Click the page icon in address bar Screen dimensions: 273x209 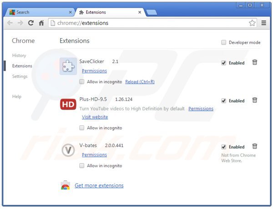point(53,23)
